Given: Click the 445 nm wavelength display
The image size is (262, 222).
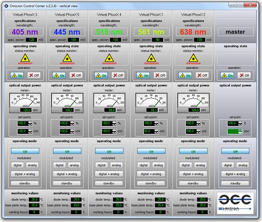Looking at the screenshot, I should tap(67, 32).
